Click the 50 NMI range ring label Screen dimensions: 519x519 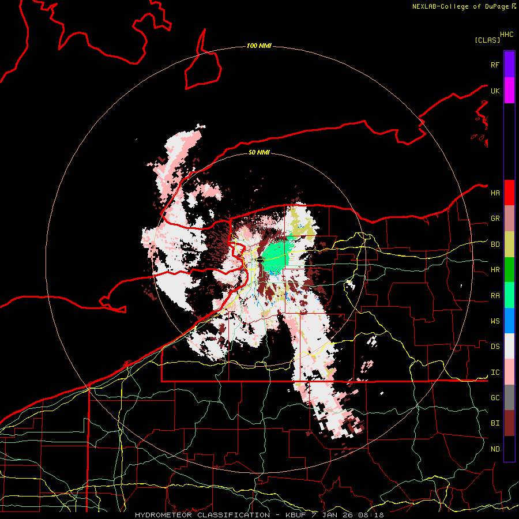(x=259, y=152)
